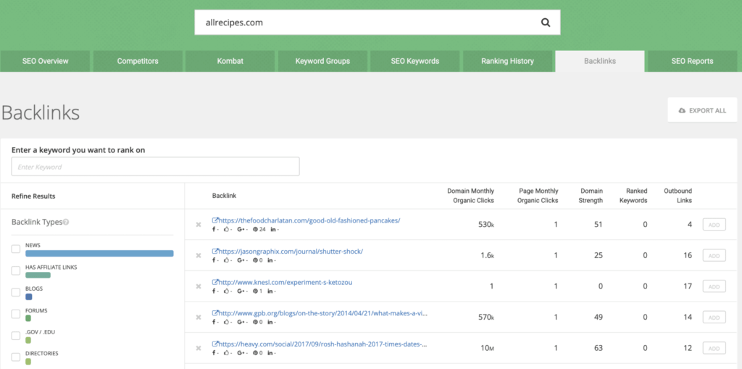Sort by Page Monthly Organic Clicks
This screenshot has width=742, height=369.
(538, 196)
